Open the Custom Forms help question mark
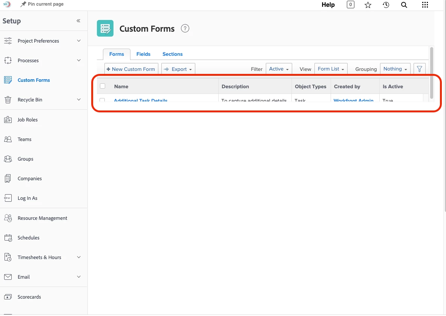 185,28
